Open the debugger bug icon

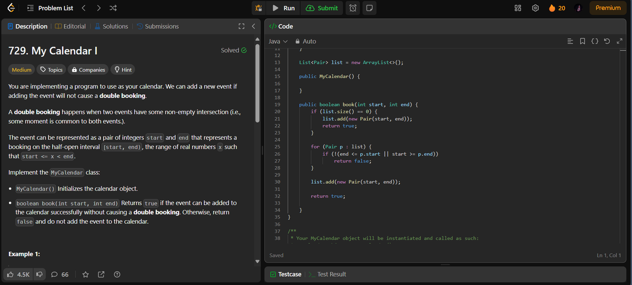coord(259,8)
